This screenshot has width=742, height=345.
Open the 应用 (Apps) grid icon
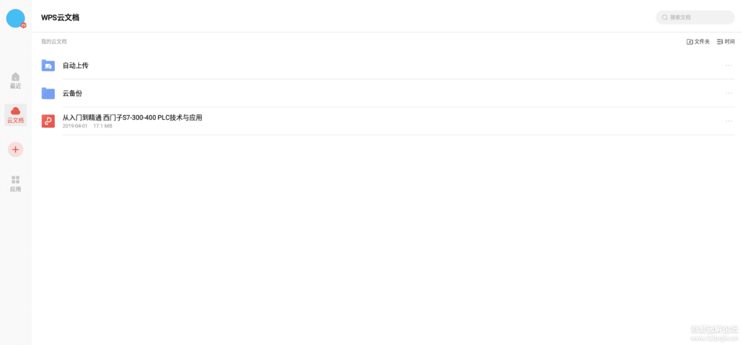[15, 180]
